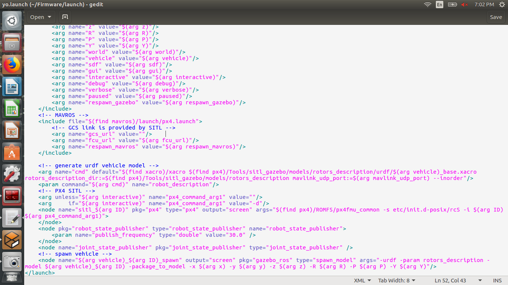
Task: Open the Trash in the dock
Action: click(x=12, y=278)
